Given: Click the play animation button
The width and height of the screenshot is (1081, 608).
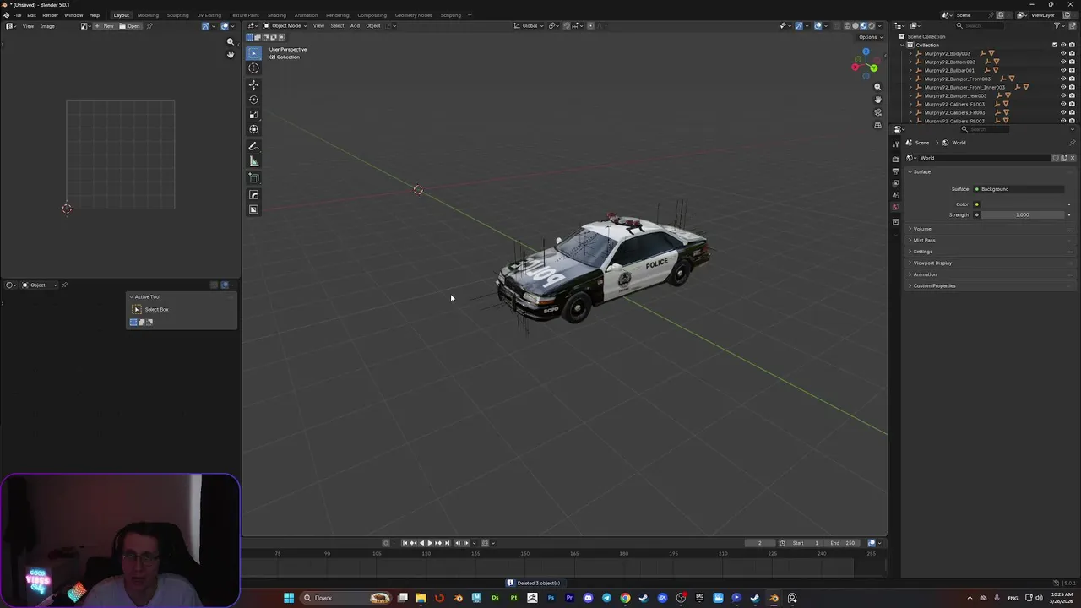Looking at the screenshot, I should 430,543.
